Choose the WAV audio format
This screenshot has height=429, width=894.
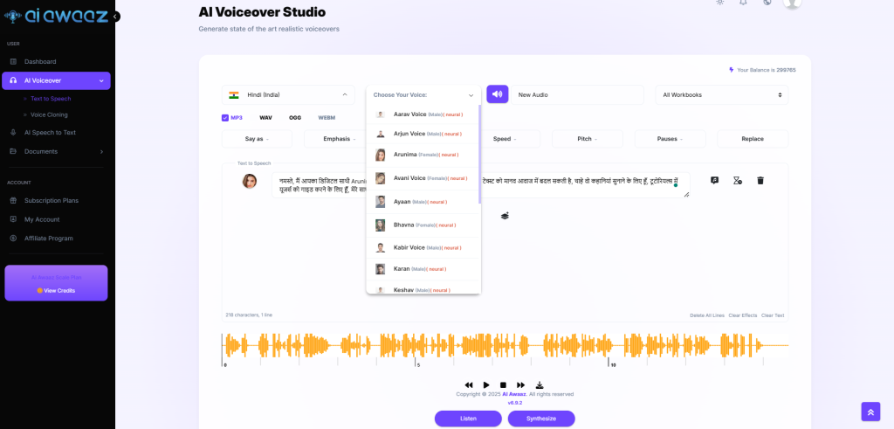[265, 117]
